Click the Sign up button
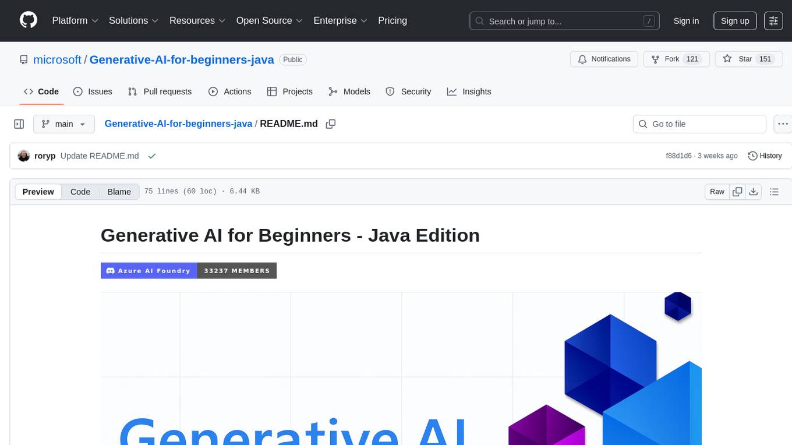Image resolution: width=792 pixels, height=445 pixels. 735,20
